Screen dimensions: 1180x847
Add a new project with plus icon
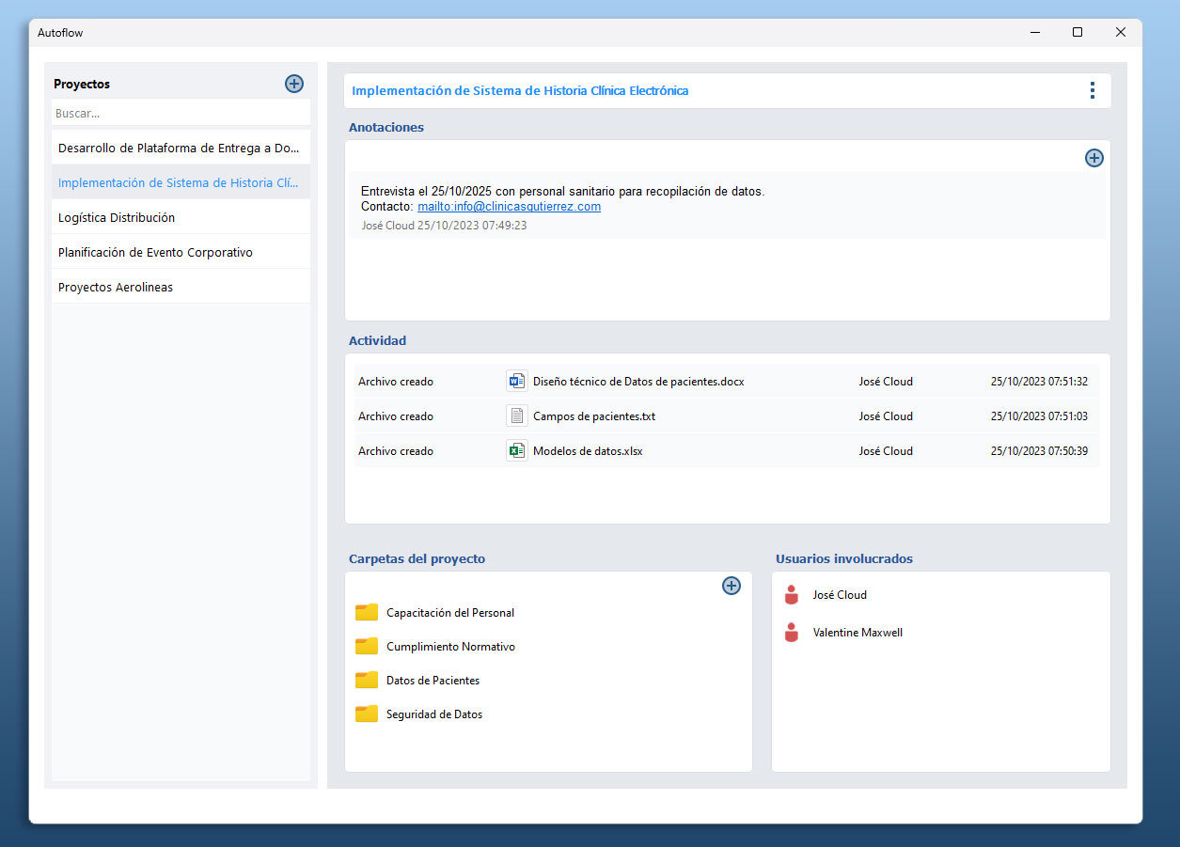(294, 84)
